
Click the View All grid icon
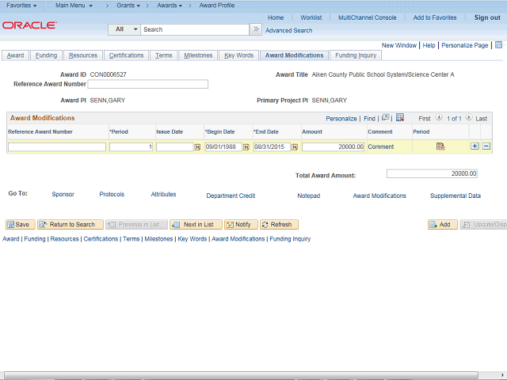(x=385, y=117)
